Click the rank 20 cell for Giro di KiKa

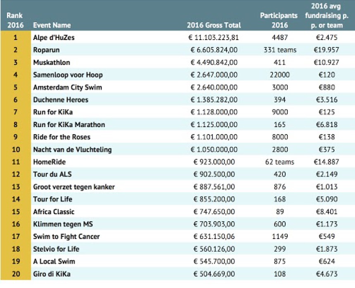point(16,274)
